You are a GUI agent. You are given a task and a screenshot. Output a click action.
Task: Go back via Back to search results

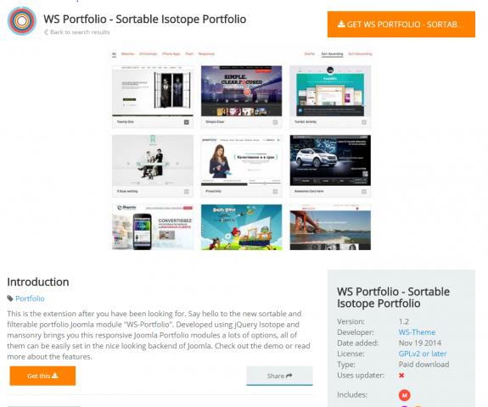(x=77, y=32)
